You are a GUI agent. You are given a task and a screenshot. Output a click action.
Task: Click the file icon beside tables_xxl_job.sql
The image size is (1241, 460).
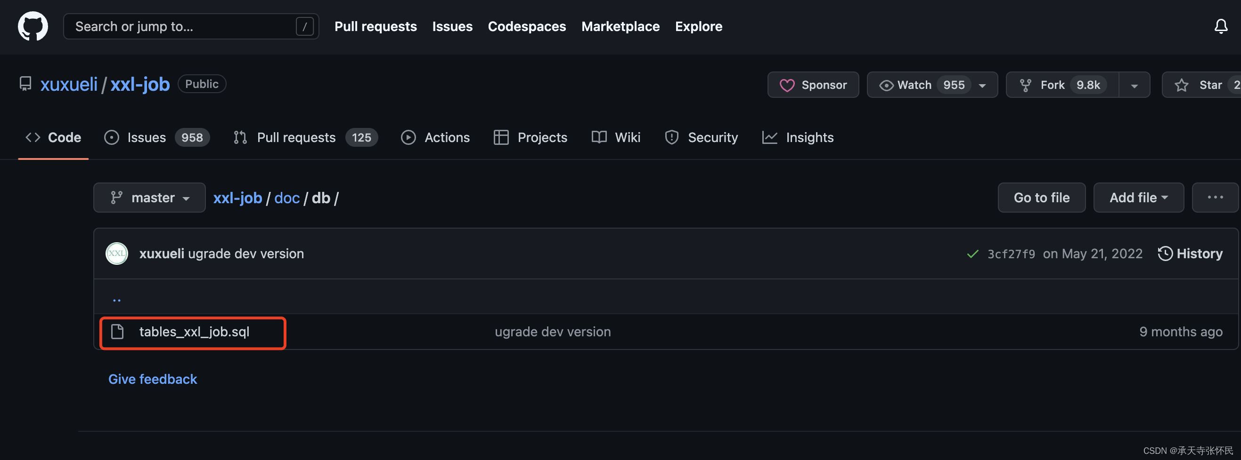pyautogui.click(x=117, y=332)
